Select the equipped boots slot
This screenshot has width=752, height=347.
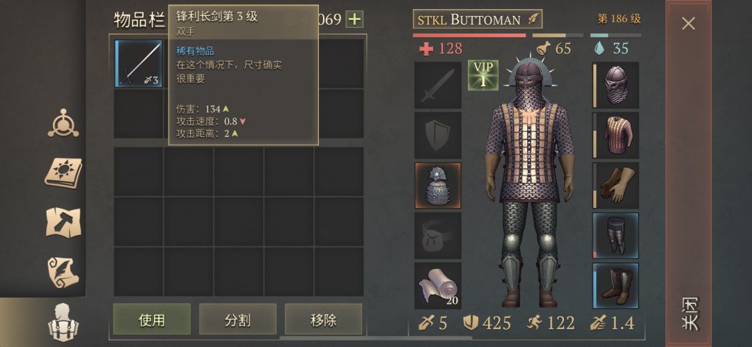point(616,285)
